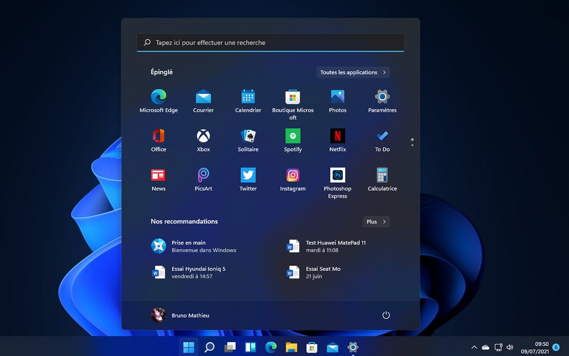Click the Bruno Mathieu account name
This screenshot has height=356, width=569.
tap(190, 315)
